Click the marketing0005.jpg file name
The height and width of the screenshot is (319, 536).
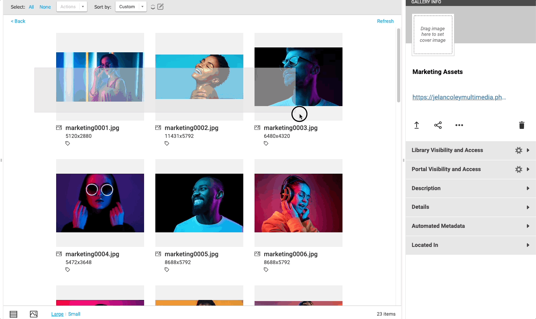pyautogui.click(x=192, y=254)
